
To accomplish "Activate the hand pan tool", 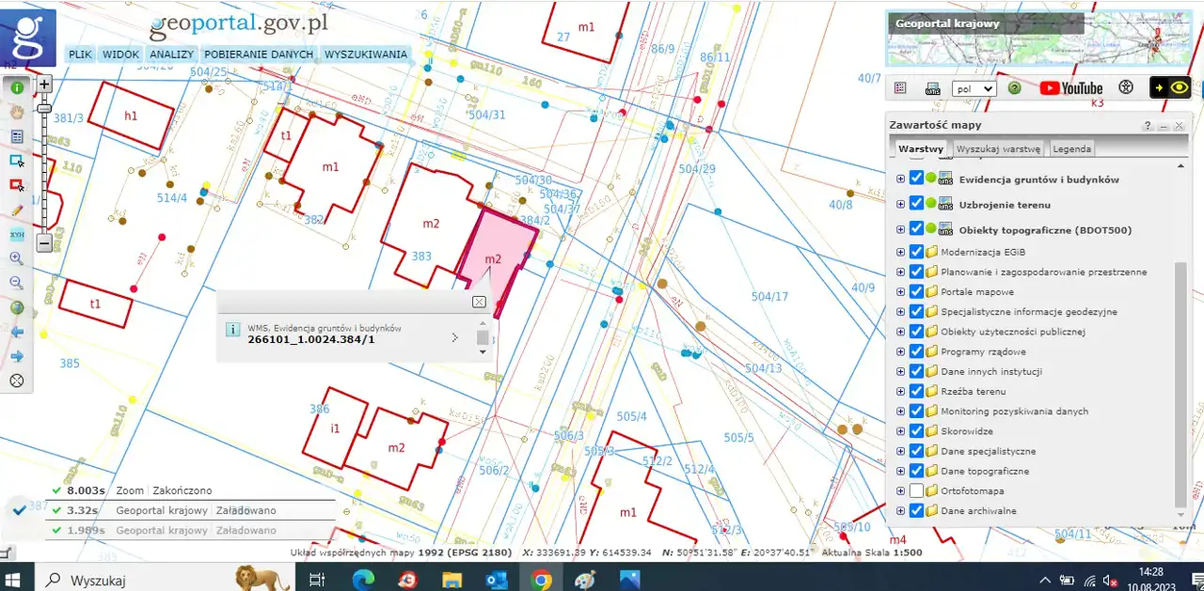I will click(17, 111).
